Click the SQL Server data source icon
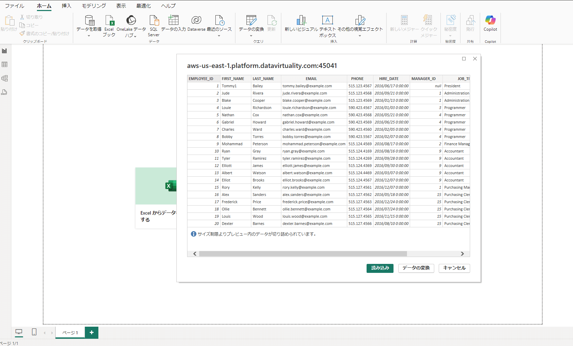 (154, 21)
